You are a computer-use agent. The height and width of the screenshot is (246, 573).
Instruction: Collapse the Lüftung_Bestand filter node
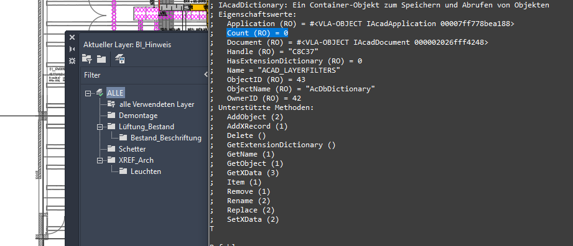[x=100, y=127]
